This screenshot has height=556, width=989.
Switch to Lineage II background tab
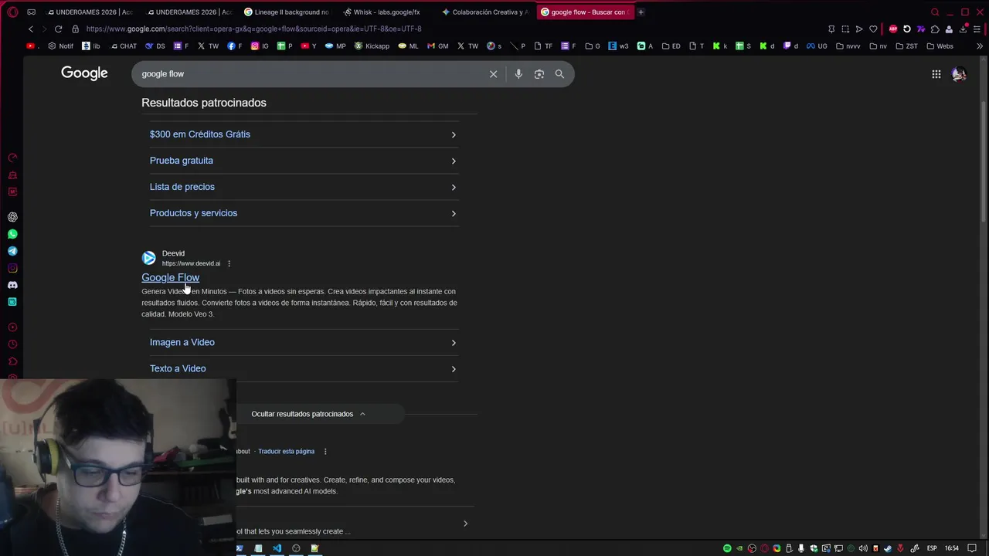[287, 12]
